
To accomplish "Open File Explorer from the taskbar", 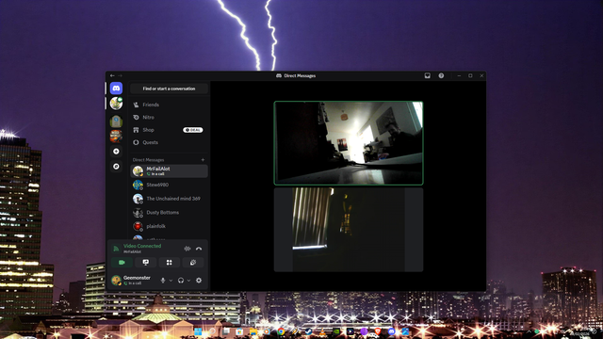I will (253, 331).
